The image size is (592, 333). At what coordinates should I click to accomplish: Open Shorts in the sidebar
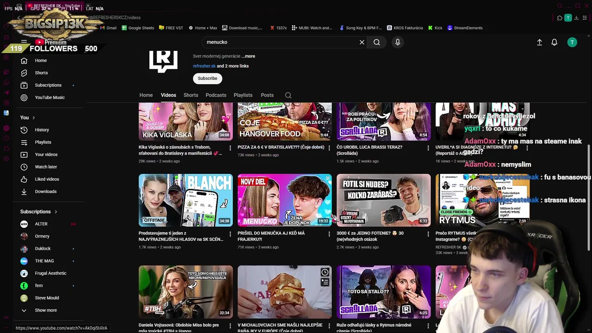(41, 73)
